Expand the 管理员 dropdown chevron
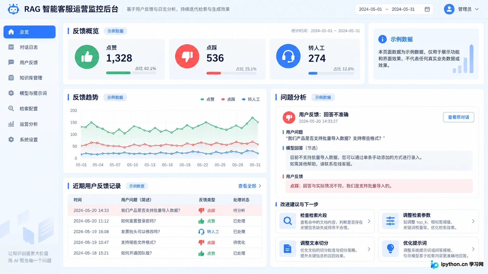The width and height of the screenshot is (488, 274). 477,9
